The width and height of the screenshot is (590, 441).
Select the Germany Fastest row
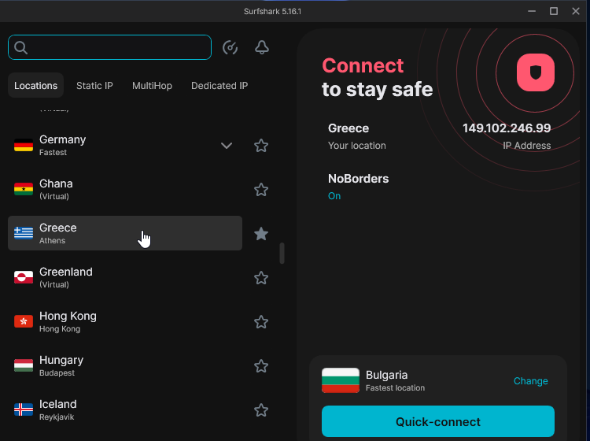pos(125,146)
